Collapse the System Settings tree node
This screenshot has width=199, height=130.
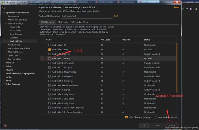(6, 23)
